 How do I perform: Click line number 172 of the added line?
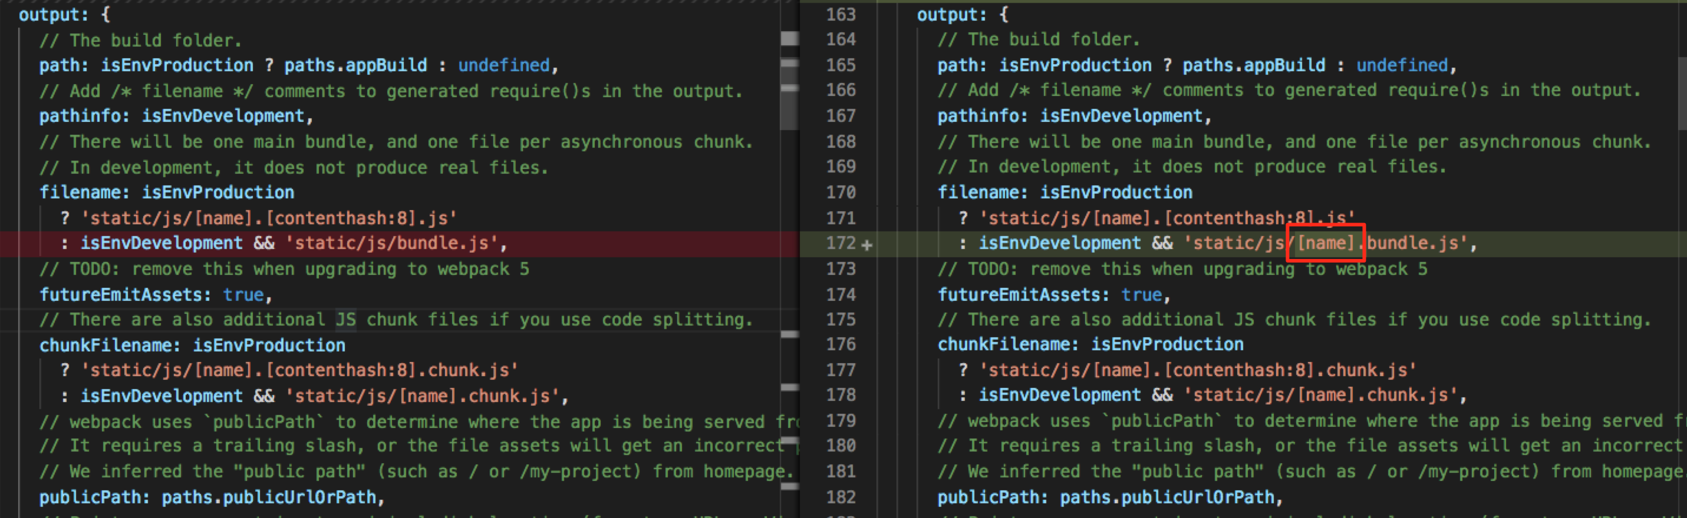click(841, 243)
